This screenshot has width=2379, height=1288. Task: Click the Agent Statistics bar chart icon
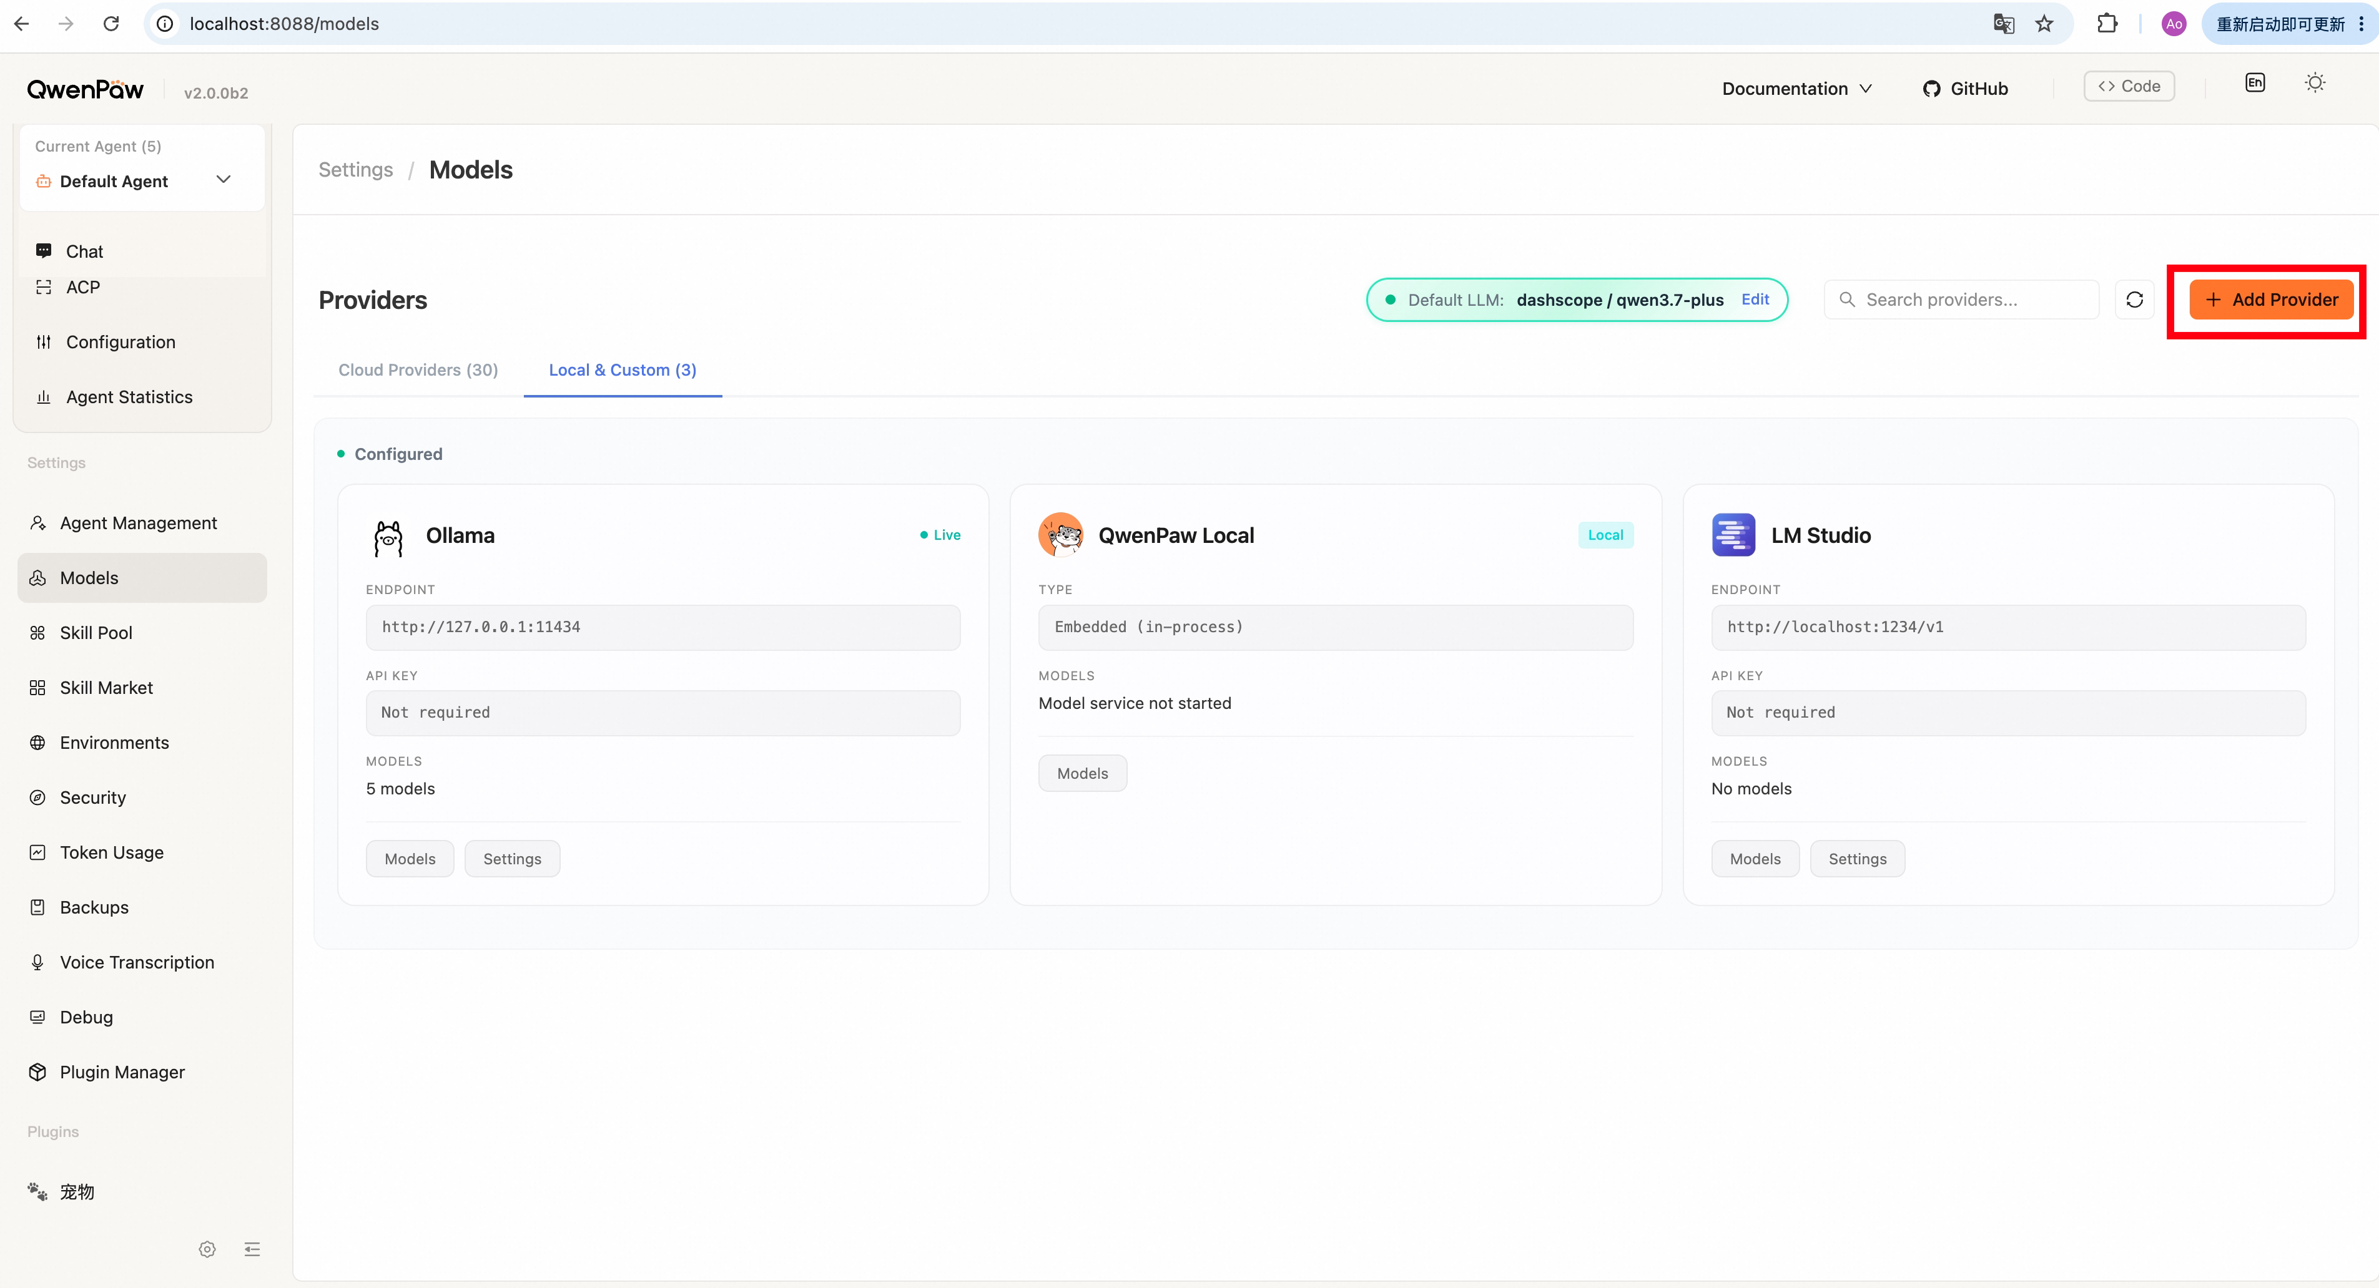[x=44, y=397]
